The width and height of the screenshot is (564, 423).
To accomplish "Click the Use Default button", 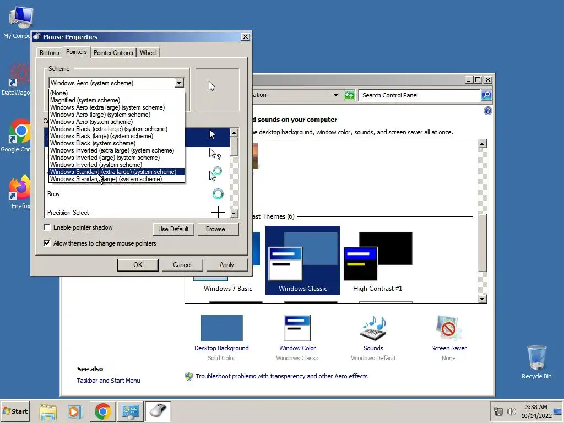I will (x=173, y=229).
